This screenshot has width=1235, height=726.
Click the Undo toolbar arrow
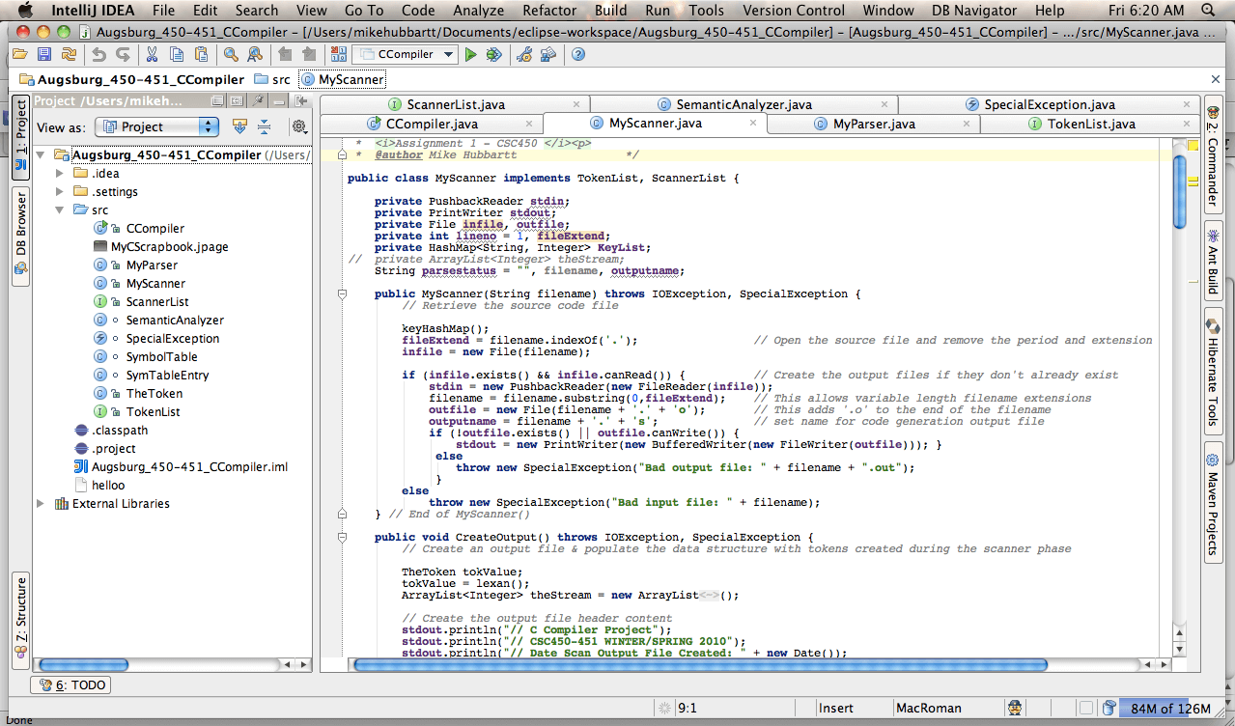[x=98, y=54]
